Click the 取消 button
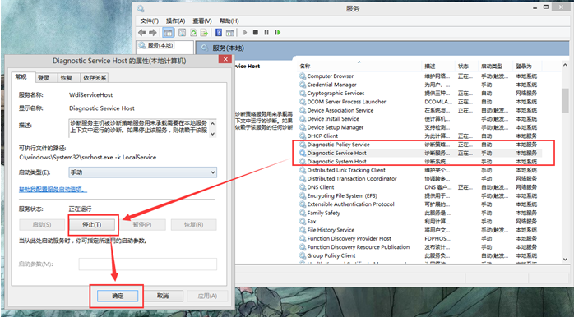 pyautogui.click(x=163, y=296)
